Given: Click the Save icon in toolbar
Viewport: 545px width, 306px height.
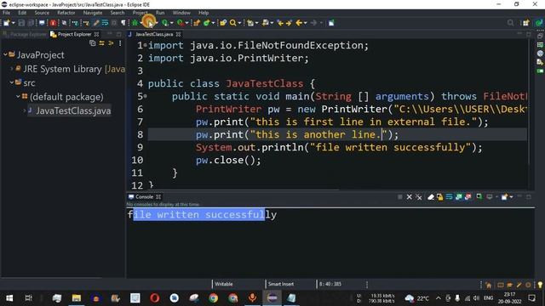Looking at the screenshot, I should [x=21, y=23].
